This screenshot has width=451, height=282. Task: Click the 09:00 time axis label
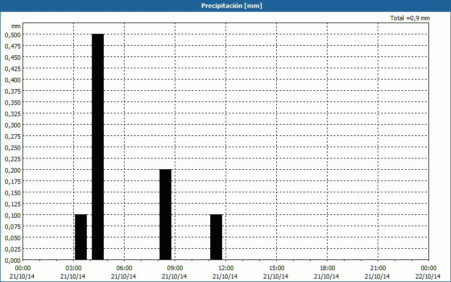click(x=175, y=268)
